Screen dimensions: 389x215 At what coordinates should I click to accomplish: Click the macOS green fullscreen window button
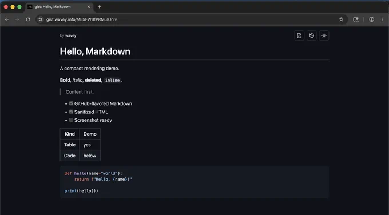(x=19, y=7)
